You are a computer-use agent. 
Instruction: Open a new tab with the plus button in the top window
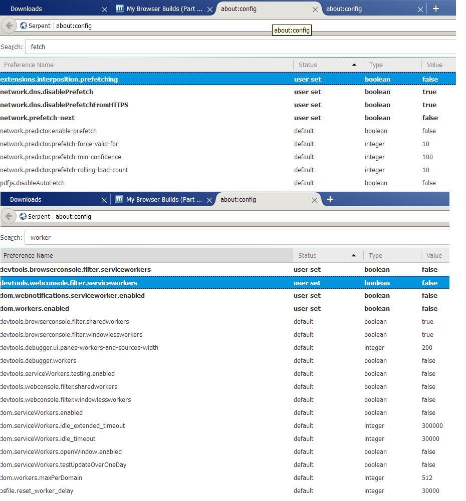pos(435,9)
